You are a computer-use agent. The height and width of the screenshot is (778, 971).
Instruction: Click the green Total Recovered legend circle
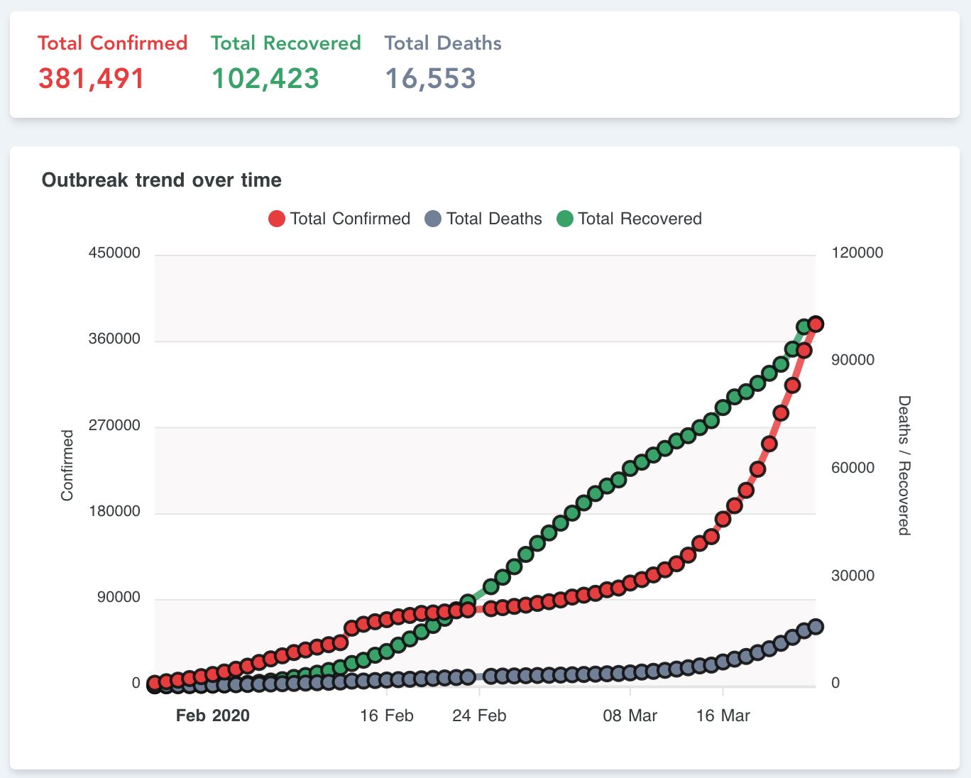tap(565, 219)
